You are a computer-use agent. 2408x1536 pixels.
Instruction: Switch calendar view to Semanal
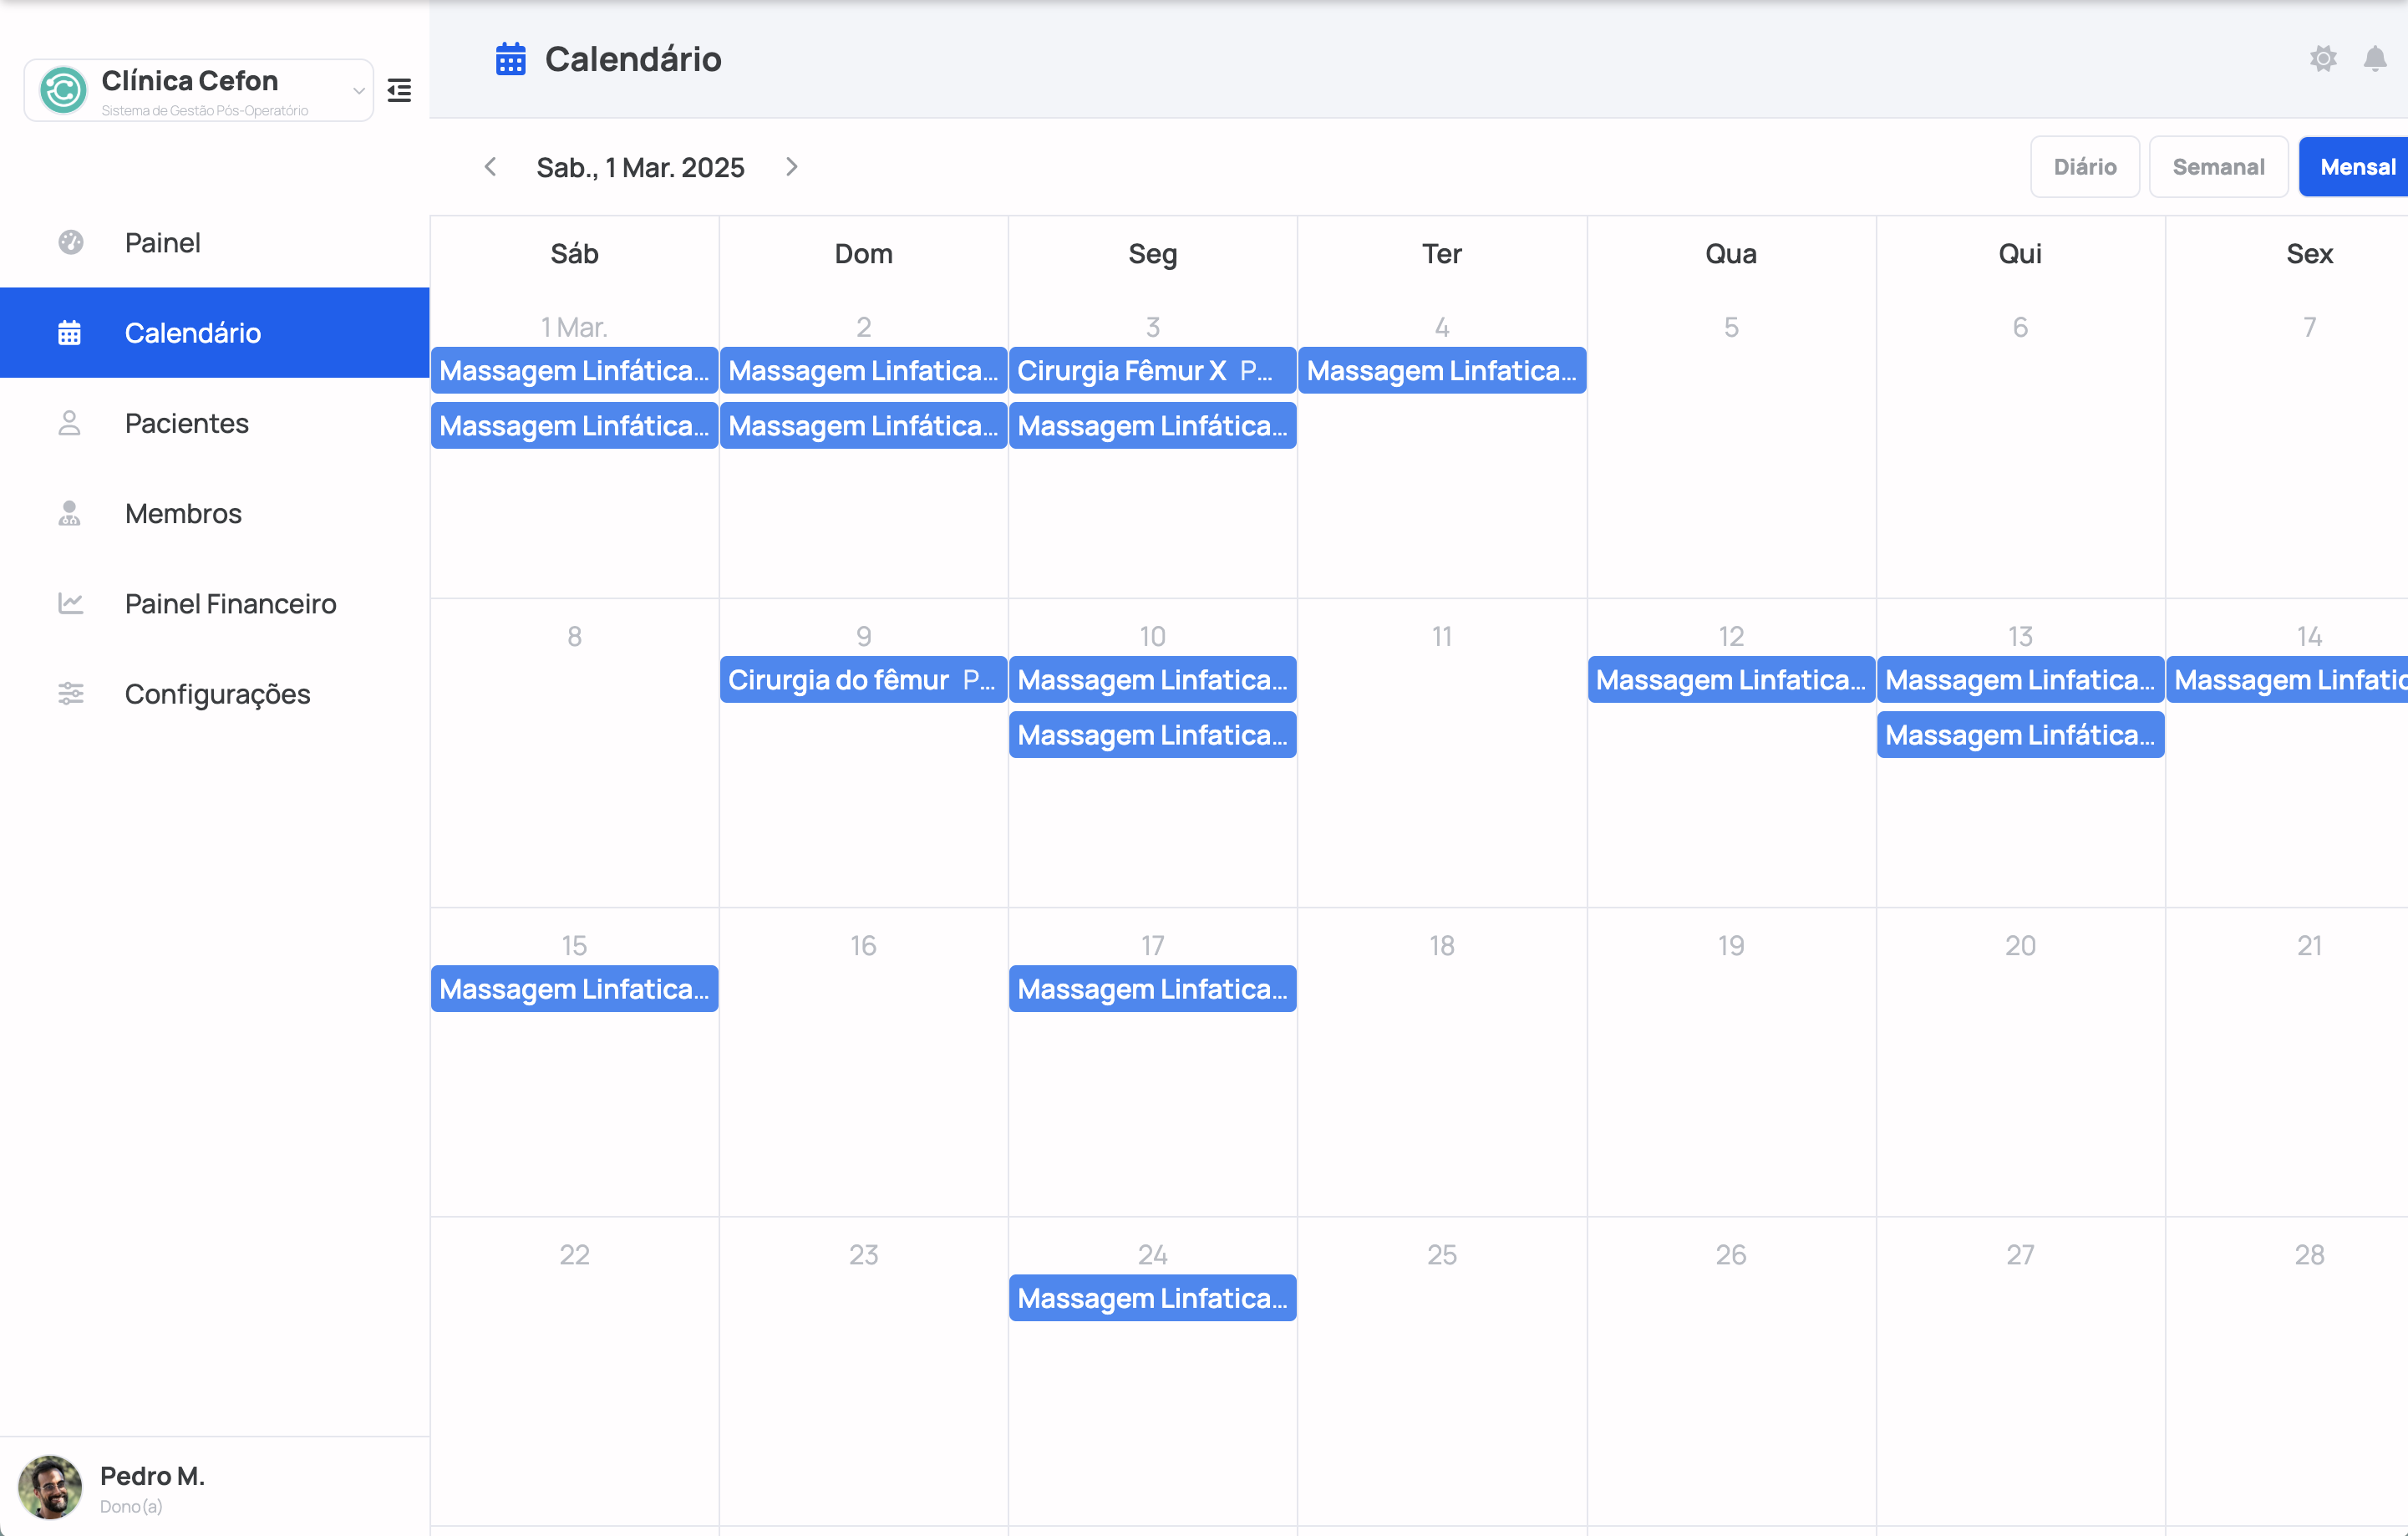click(2218, 166)
